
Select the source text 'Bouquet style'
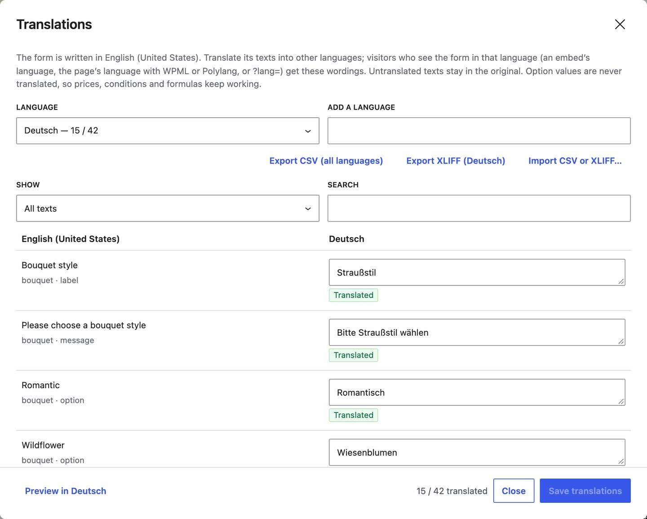49,265
